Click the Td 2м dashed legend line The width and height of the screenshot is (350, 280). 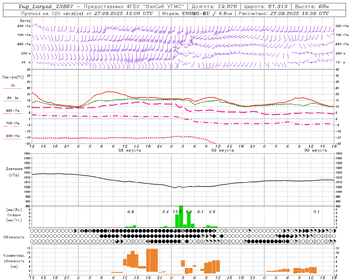click(13, 101)
